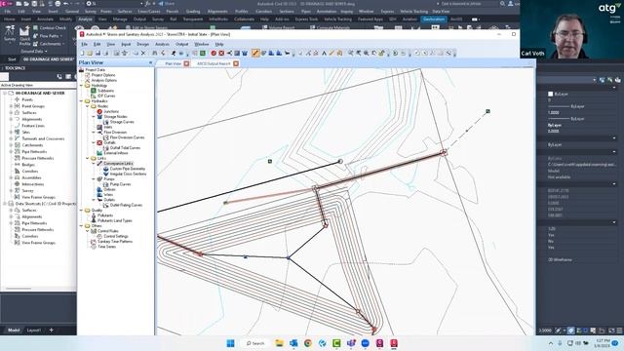Image resolution: width=624 pixels, height=351 pixels.
Task: Select the Add Outfall red X tool
Action: click(221, 53)
